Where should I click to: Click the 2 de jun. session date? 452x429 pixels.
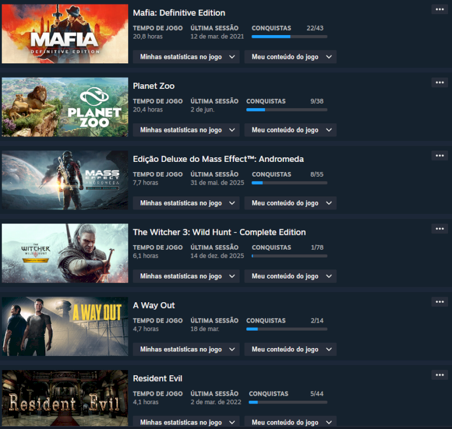202,109
